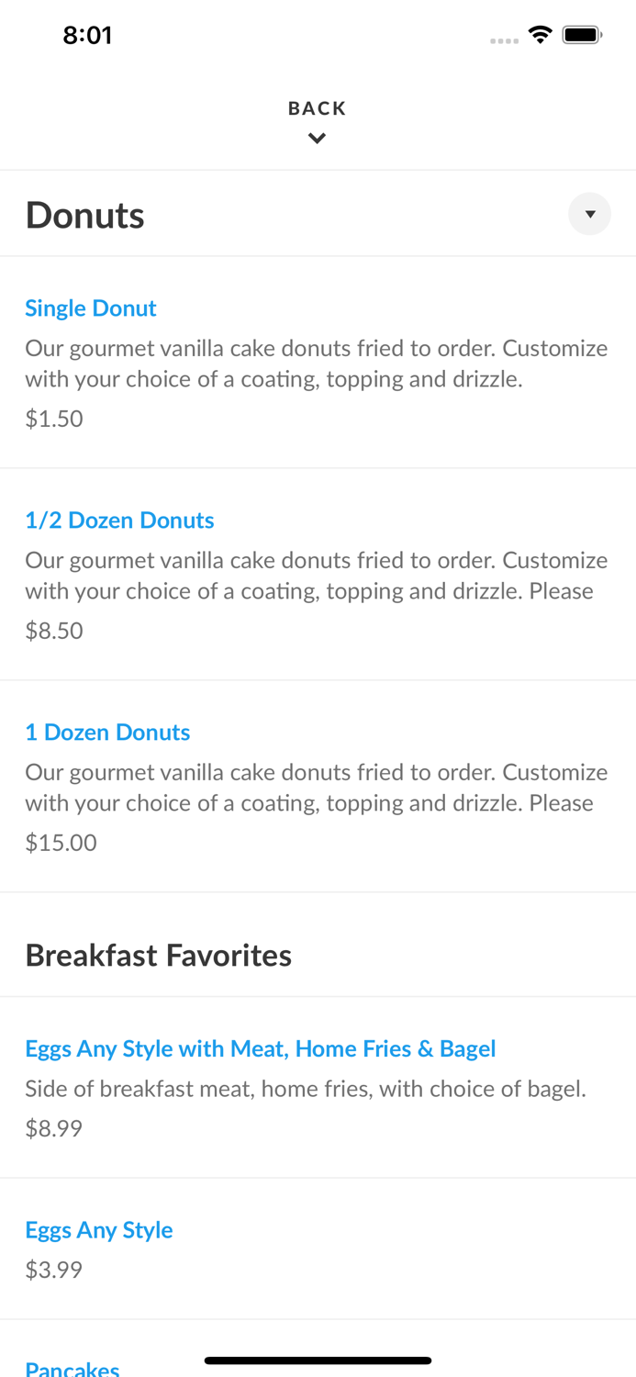Tap the chevron below the BACK label
Viewport: 636px width, 1377px height.
317,138
